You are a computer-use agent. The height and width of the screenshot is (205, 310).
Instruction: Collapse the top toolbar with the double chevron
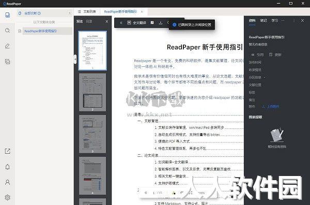coord(121,23)
